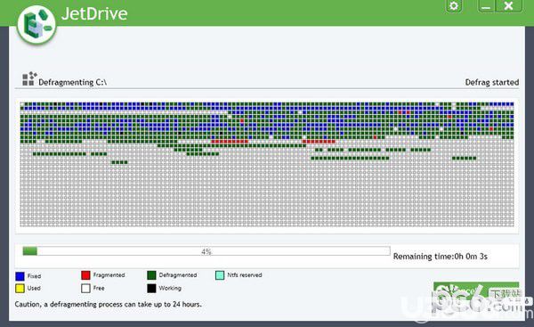Image resolution: width=534 pixels, height=327 pixels.
Task: Click the Remaining time readout
Action: [x=440, y=257]
